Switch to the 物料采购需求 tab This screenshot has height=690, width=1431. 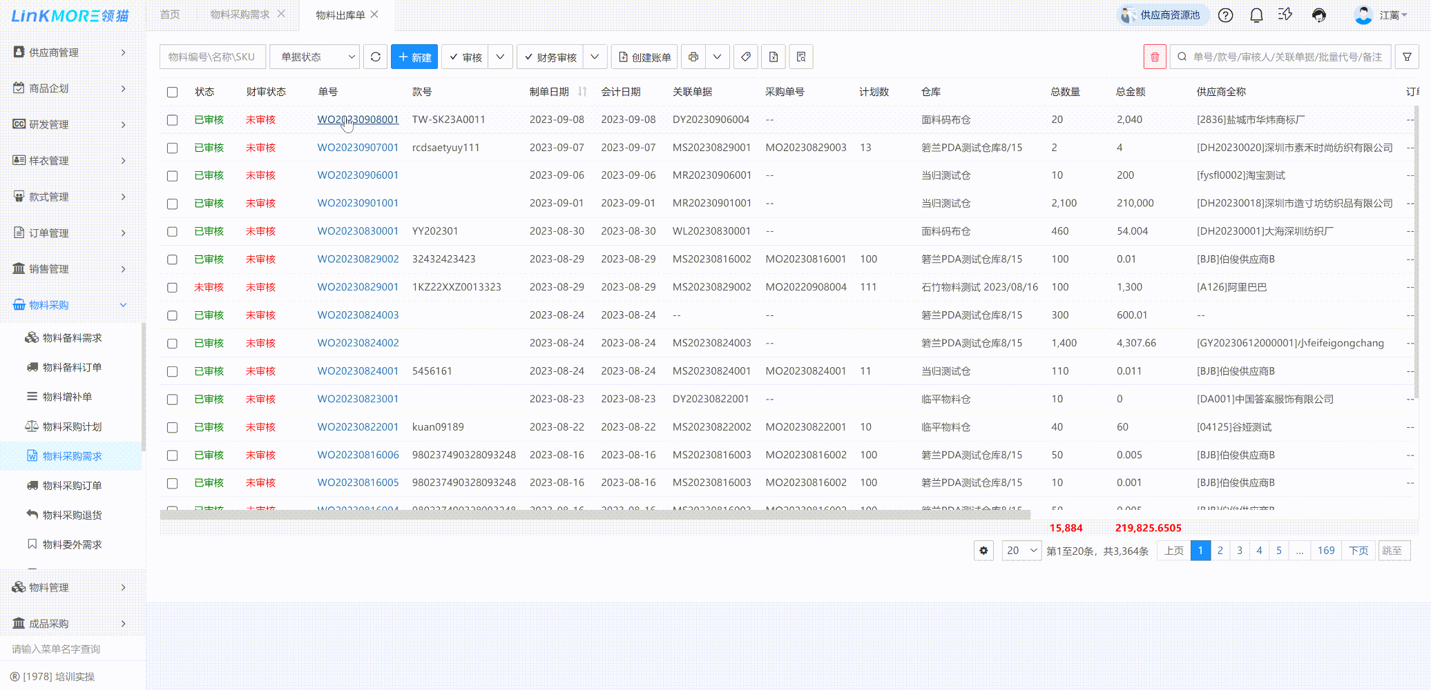(240, 14)
